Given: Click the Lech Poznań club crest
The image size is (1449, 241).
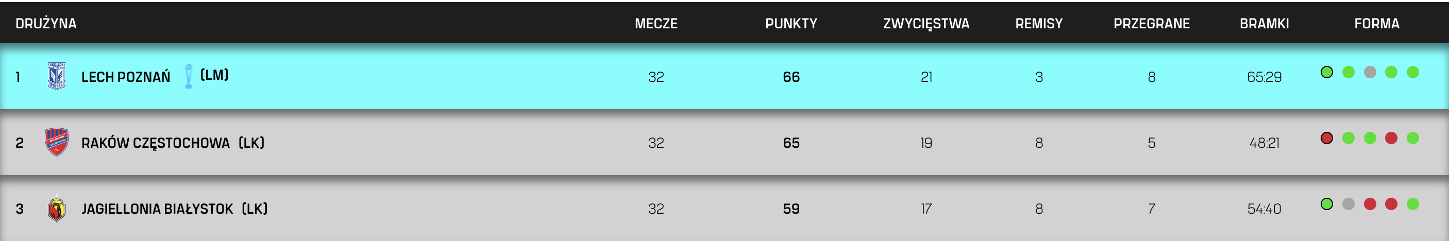Looking at the screenshot, I should pos(57,76).
